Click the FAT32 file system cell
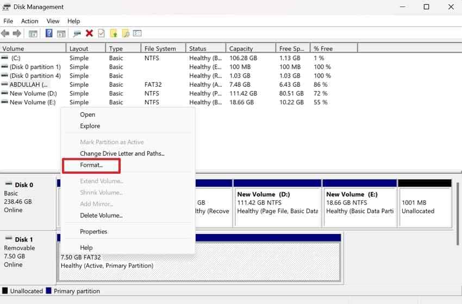Viewport: 462px width, 304px height. click(153, 85)
